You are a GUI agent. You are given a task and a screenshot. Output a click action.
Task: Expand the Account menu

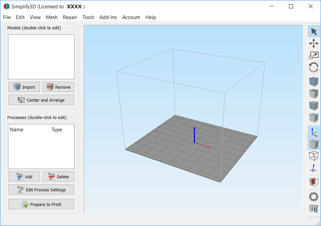click(x=131, y=17)
